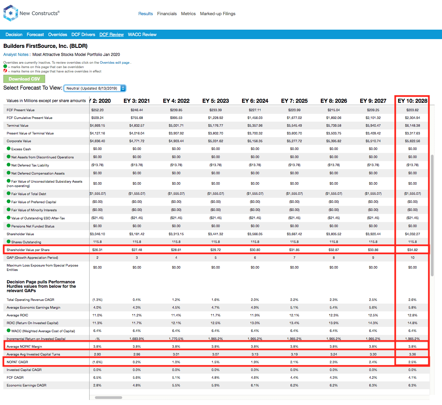
Task: Switch to the Forecast tab
Action: coord(35,35)
